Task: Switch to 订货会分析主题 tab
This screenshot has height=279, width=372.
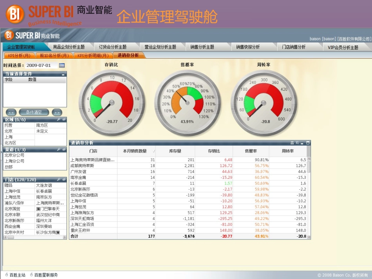Action: coord(113,47)
